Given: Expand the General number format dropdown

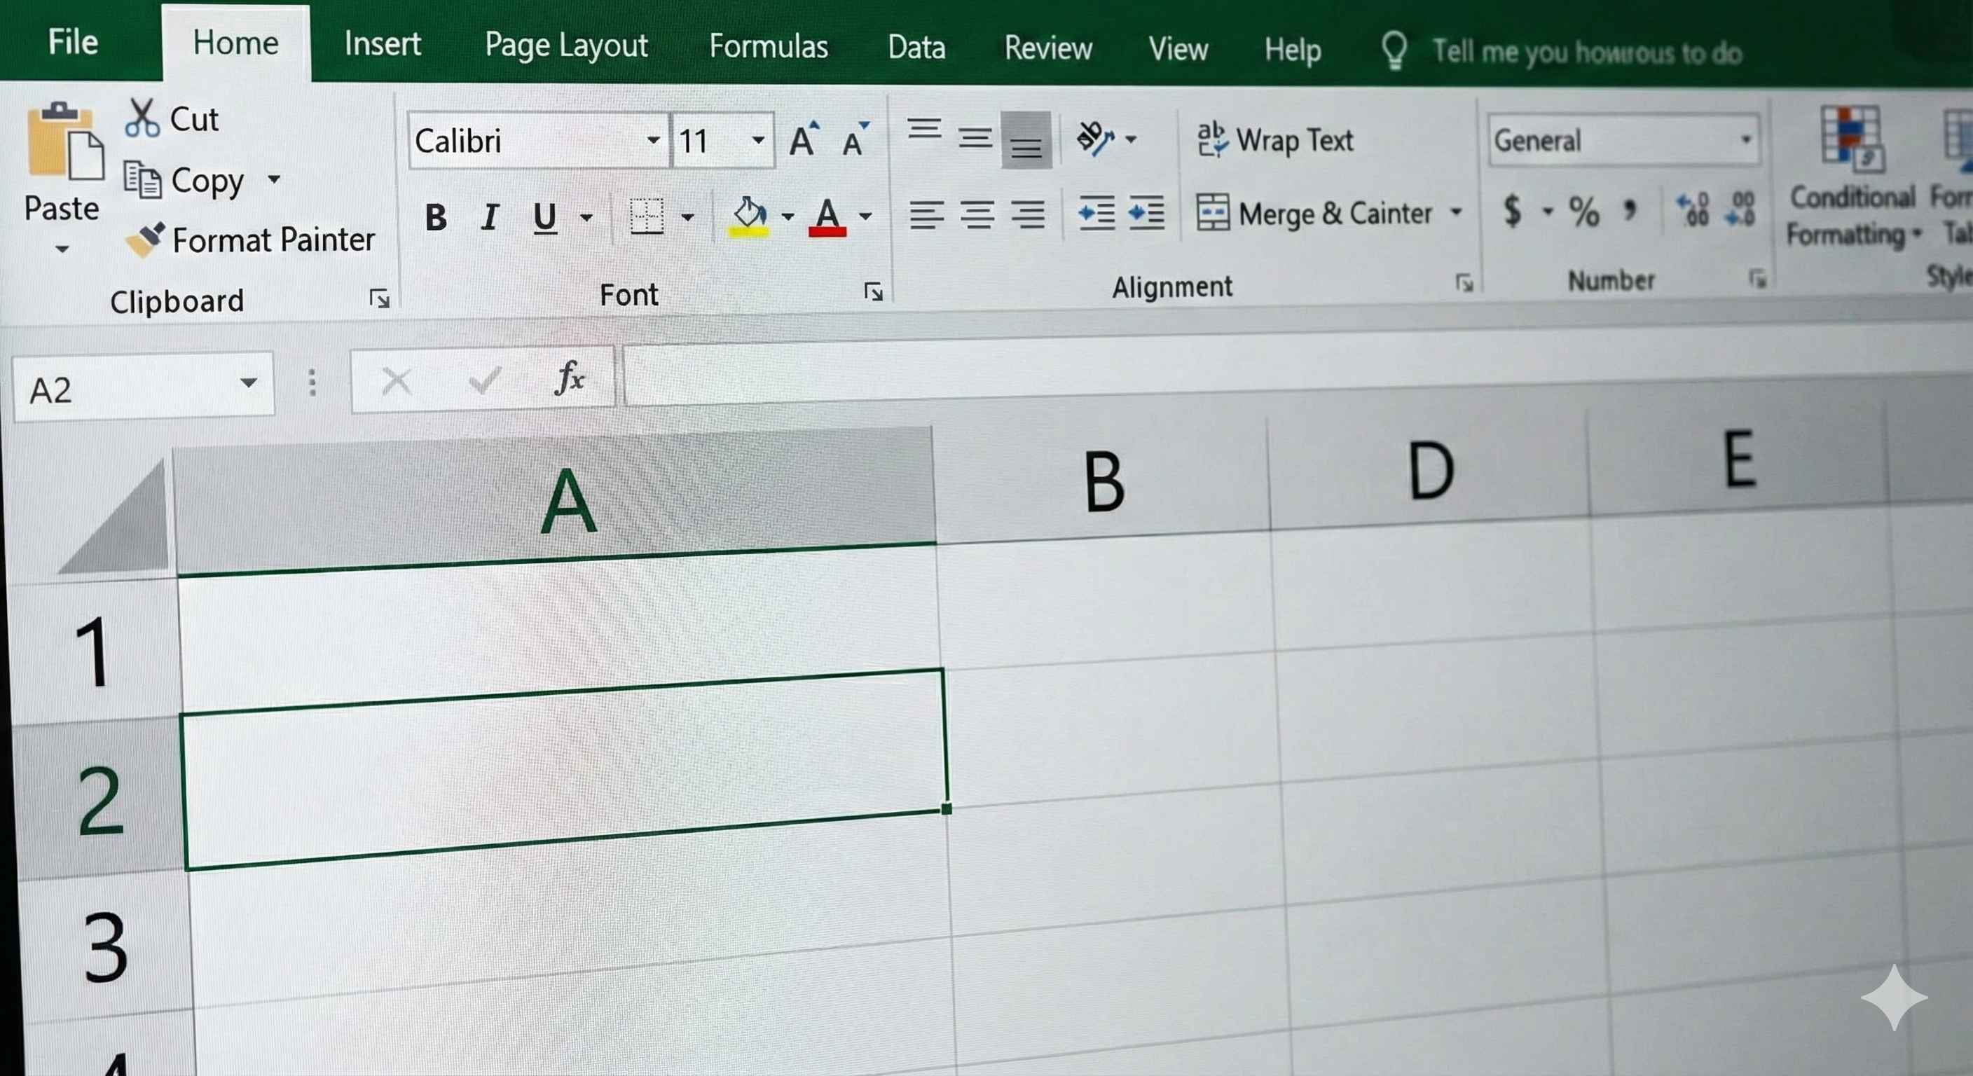Looking at the screenshot, I should click(x=1745, y=140).
